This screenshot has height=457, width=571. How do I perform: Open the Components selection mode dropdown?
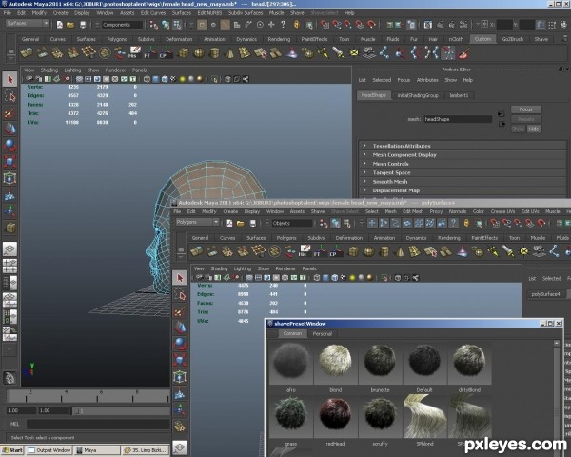point(122,25)
